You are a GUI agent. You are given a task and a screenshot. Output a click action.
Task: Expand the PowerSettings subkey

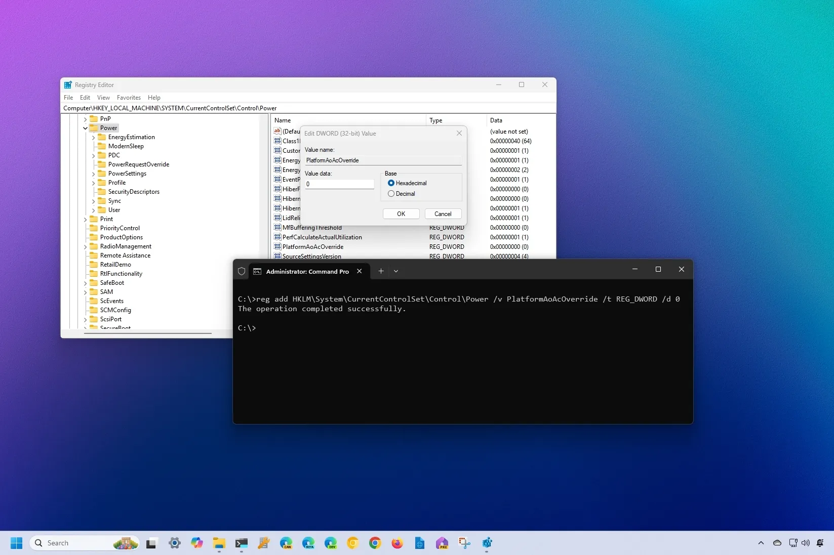[x=93, y=174]
